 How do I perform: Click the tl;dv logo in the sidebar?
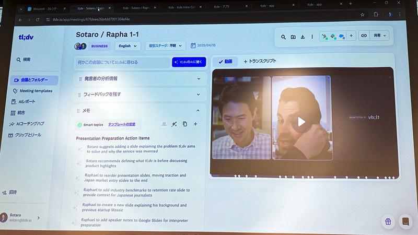[x=26, y=37]
